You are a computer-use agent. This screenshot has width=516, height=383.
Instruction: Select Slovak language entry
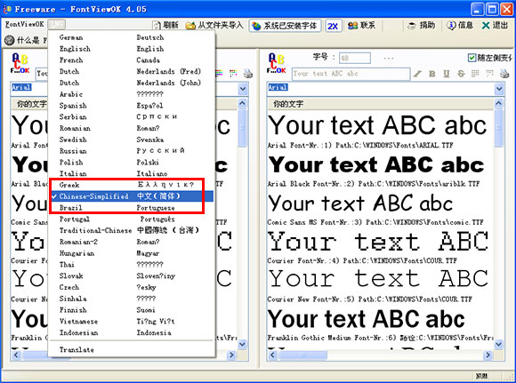(x=132, y=275)
